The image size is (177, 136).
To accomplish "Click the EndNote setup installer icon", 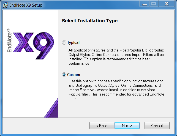I will 5,5.
